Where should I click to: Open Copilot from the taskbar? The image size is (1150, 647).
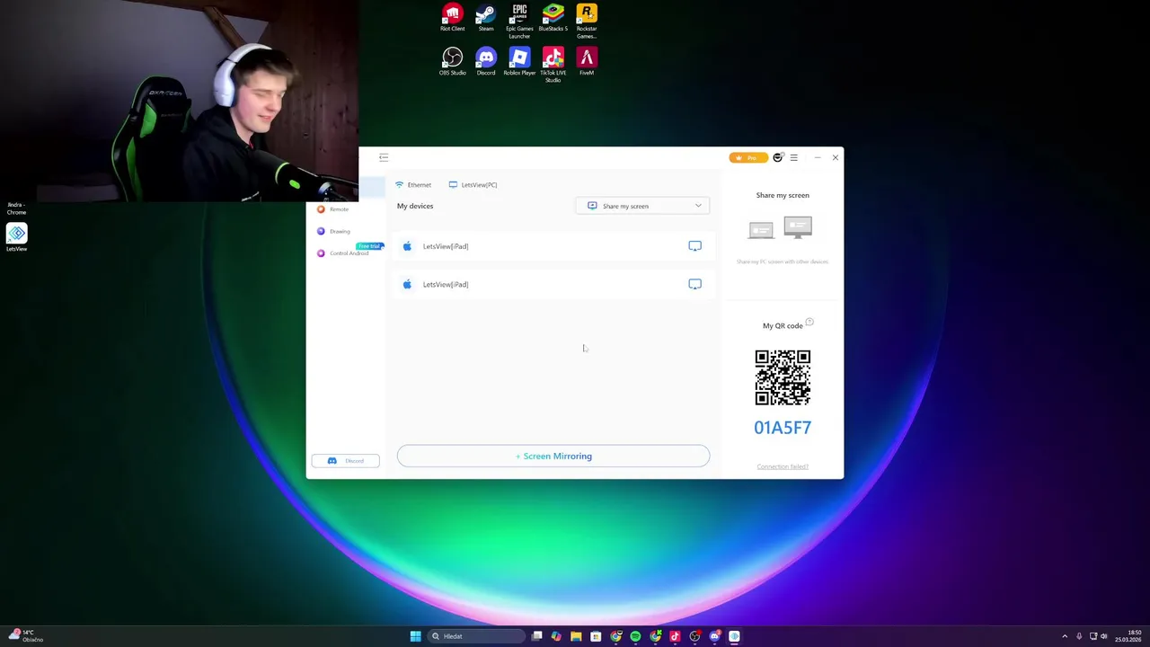pos(556,636)
